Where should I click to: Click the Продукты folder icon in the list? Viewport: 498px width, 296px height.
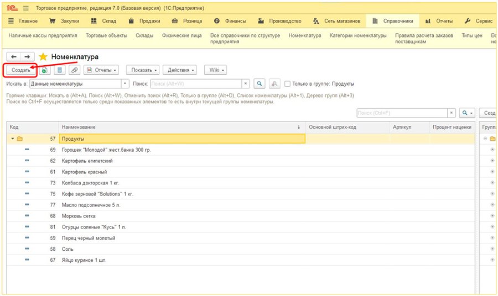click(20, 139)
